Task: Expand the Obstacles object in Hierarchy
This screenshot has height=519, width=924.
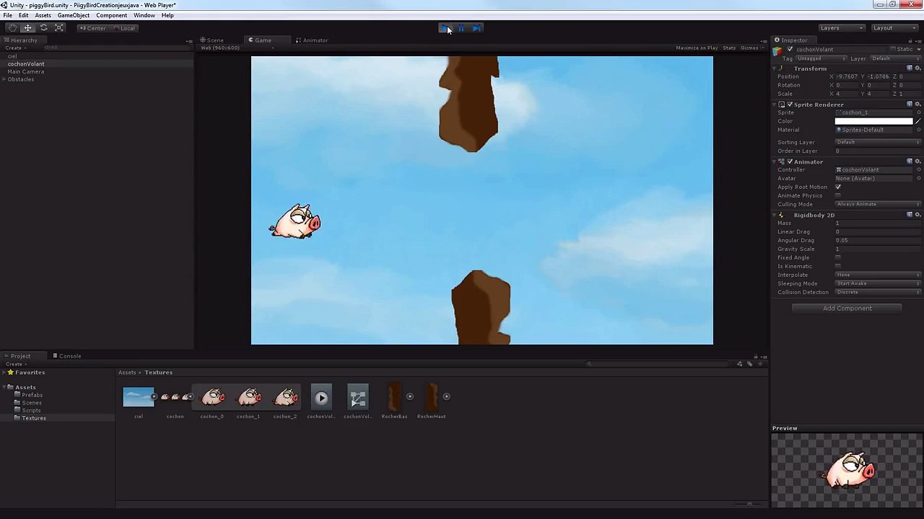Action: click(x=4, y=79)
